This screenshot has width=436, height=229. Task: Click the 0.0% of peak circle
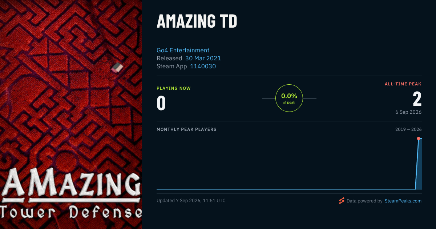pyautogui.click(x=289, y=98)
